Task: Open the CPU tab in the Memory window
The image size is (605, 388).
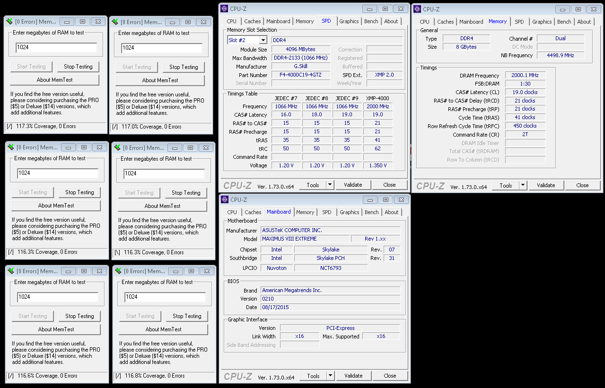Action: (x=425, y=22)
